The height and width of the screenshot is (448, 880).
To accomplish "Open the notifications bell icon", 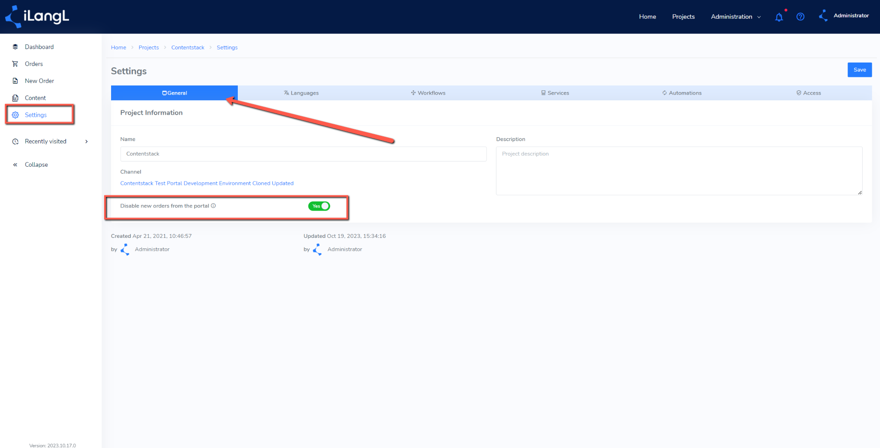I will [x=779, y=17].
